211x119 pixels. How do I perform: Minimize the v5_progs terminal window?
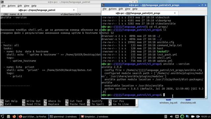point(199,5)
